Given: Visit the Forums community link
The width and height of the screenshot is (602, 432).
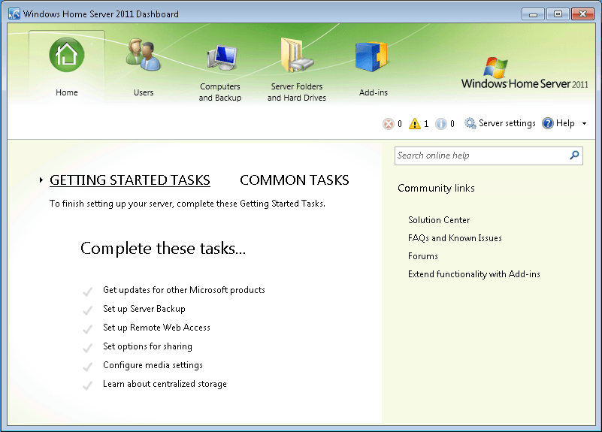Looking at the screenshot, I should (422, 256).
